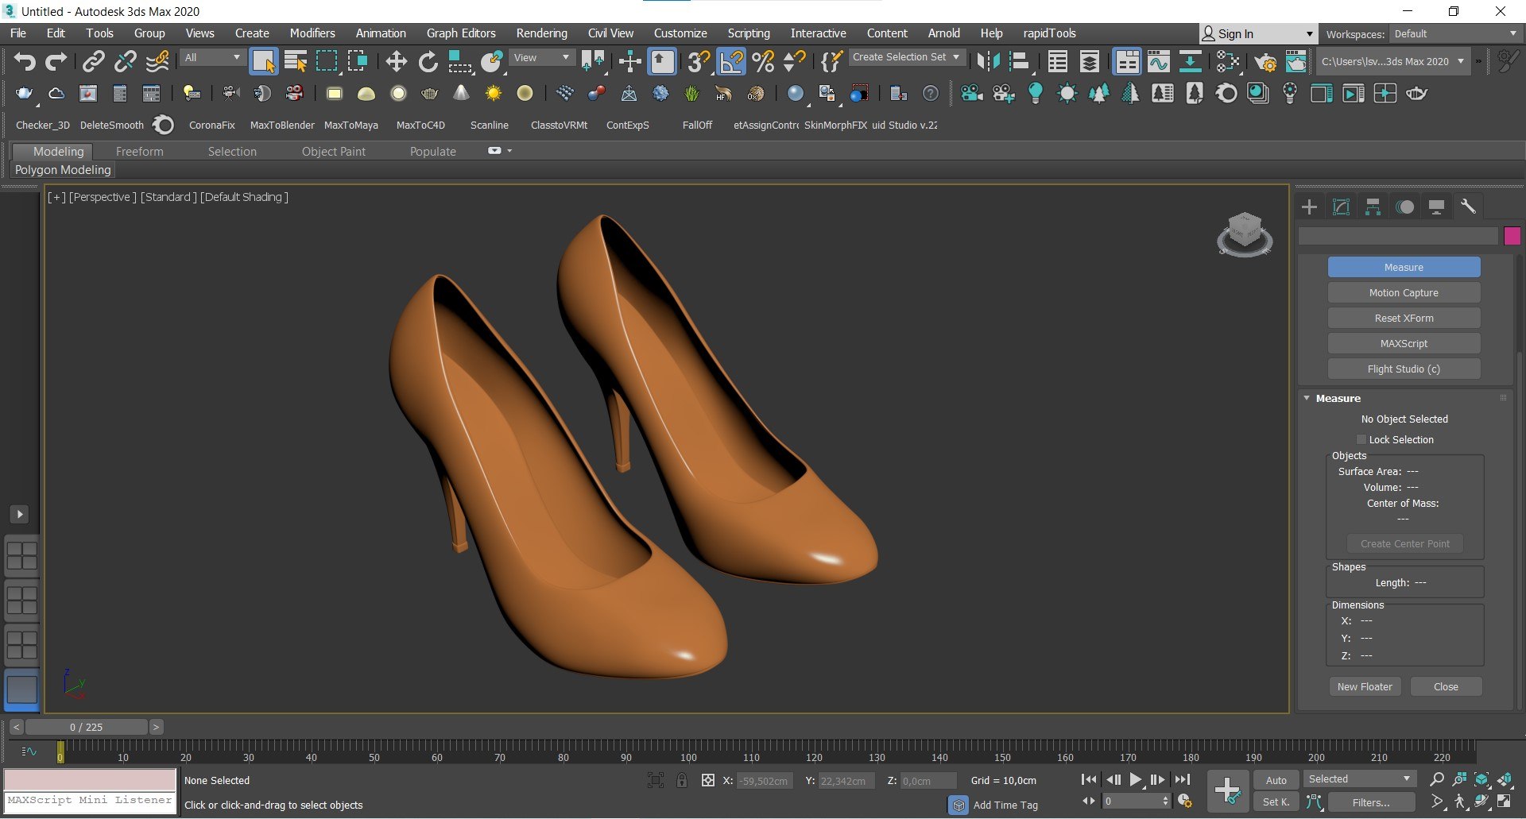Click the Motion Capture utility button
The width and height of the screenshot is (1526, 819).
tap(1404, 292)
